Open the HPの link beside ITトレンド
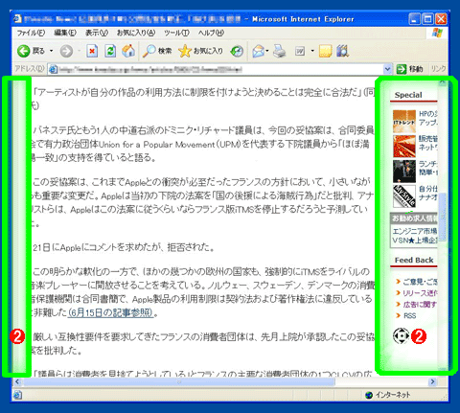This screenshot has height=413, width=460. tap(428, 118)
